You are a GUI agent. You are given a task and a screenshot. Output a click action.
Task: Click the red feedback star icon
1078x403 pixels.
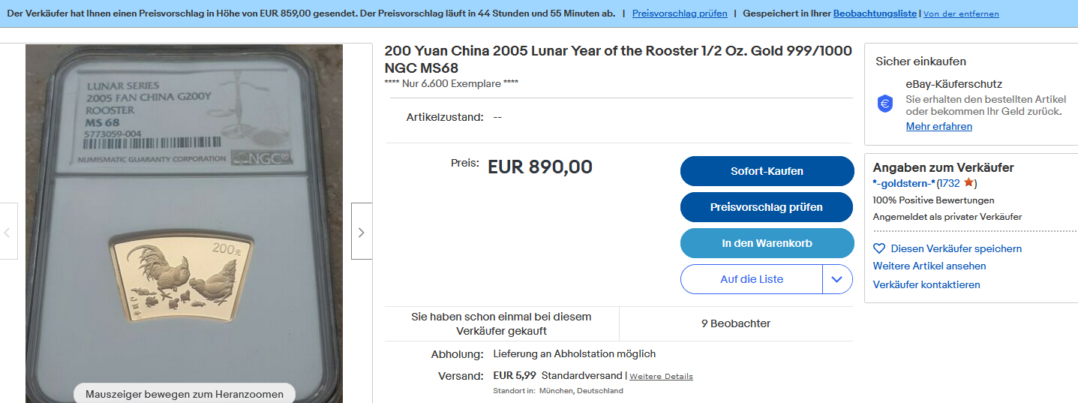(x=968, y=183)
